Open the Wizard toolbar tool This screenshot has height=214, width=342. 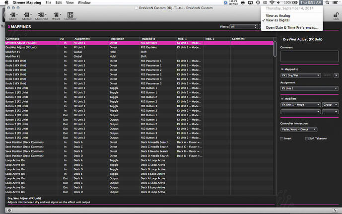coord(56,16)
